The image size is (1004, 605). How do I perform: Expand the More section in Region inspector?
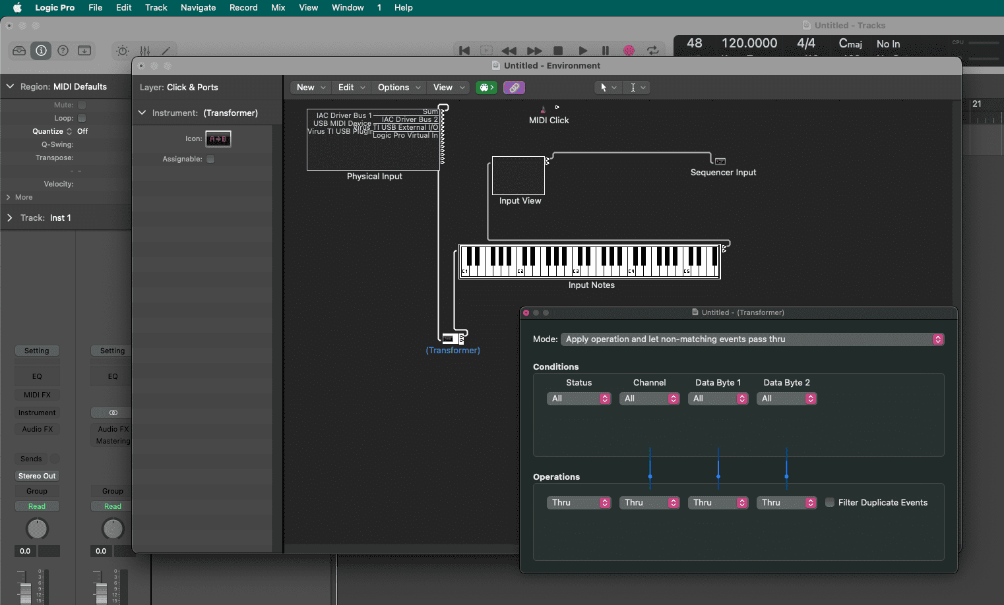click(9, 197)
